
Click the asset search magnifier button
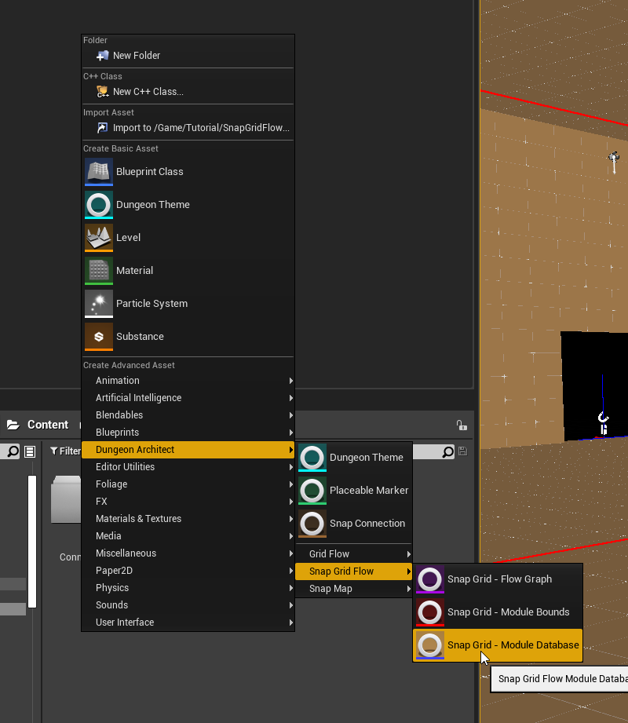click(447, 451)
